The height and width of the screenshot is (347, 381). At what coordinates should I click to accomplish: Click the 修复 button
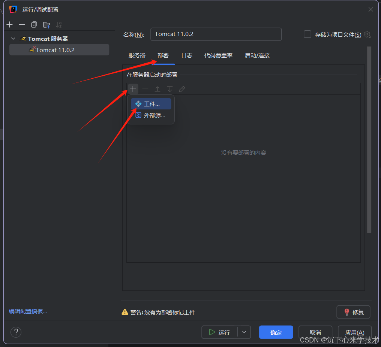point(353,312)
